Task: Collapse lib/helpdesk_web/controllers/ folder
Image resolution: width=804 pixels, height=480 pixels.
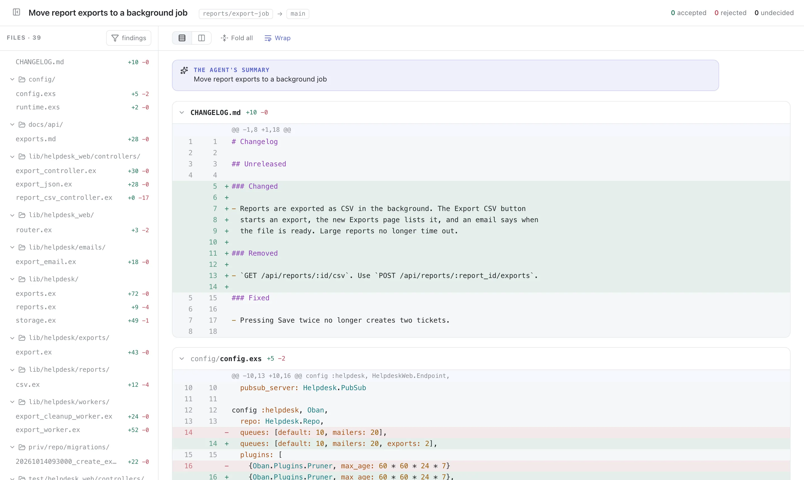Action: click(x=12, y=157)
